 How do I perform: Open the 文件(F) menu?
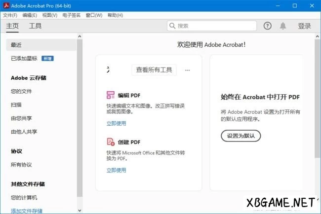(10, 15)
